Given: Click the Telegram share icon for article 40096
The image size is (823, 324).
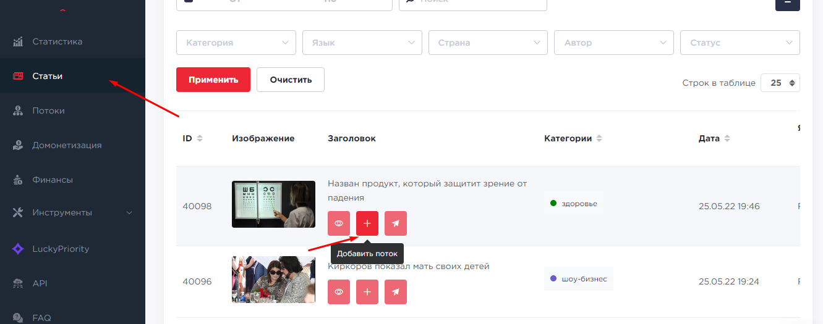Looking at the screenshot, I should [x=396, y=292].
